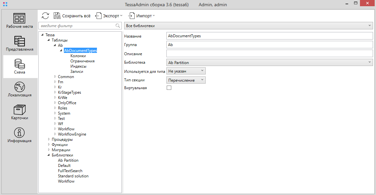Image resolution: width=376 pixels, height=195 pixels.
Task: Open the Экспорт menu
Action: 109,16
